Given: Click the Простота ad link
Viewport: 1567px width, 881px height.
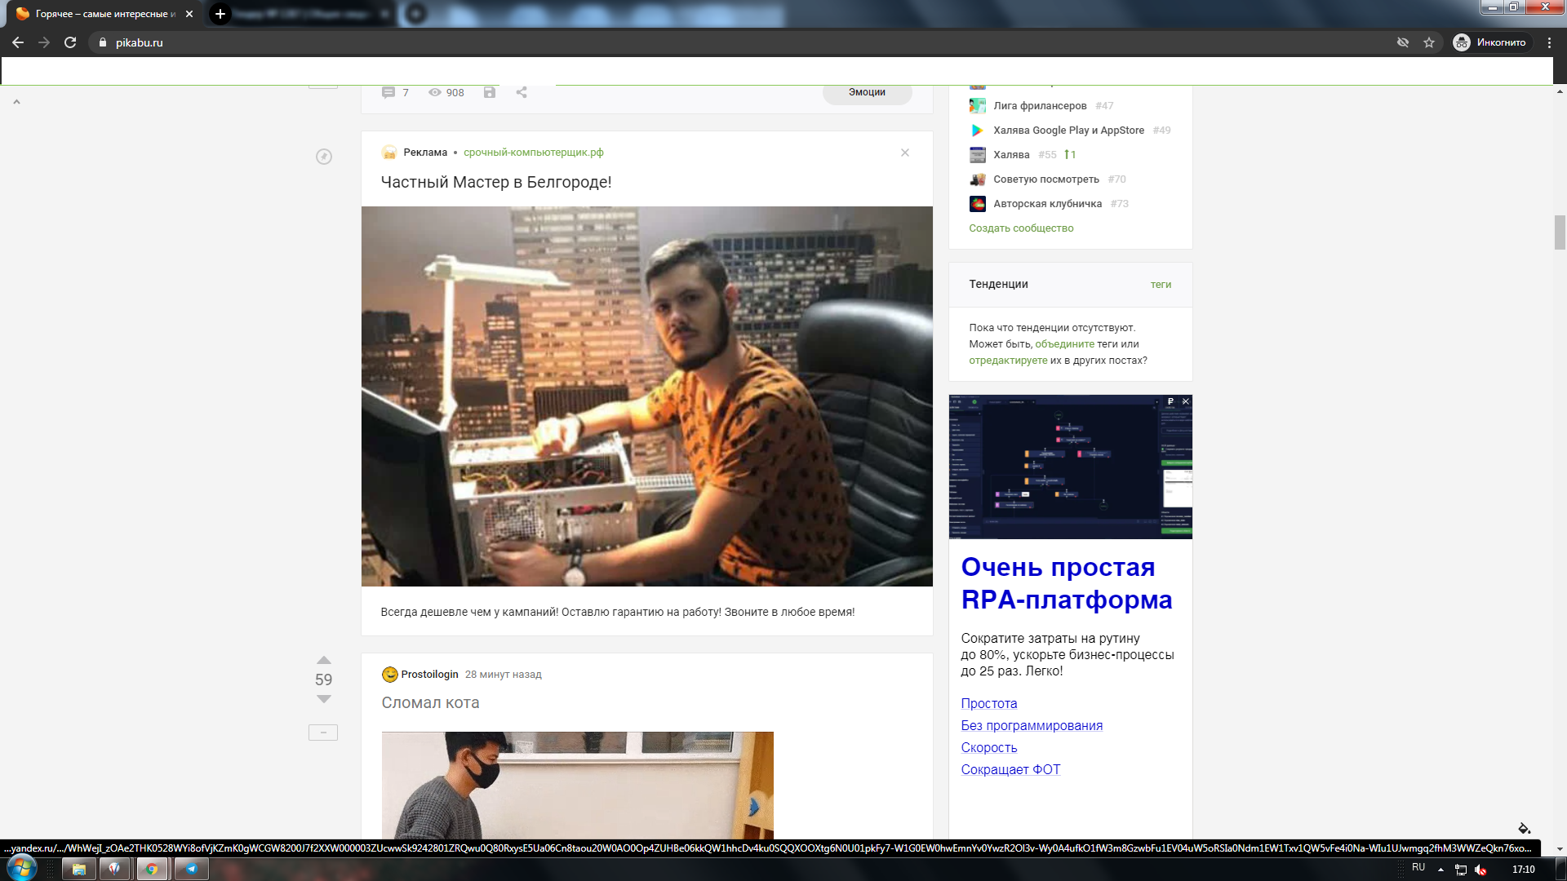Looking at the screenshot, I should coord(988,704).
